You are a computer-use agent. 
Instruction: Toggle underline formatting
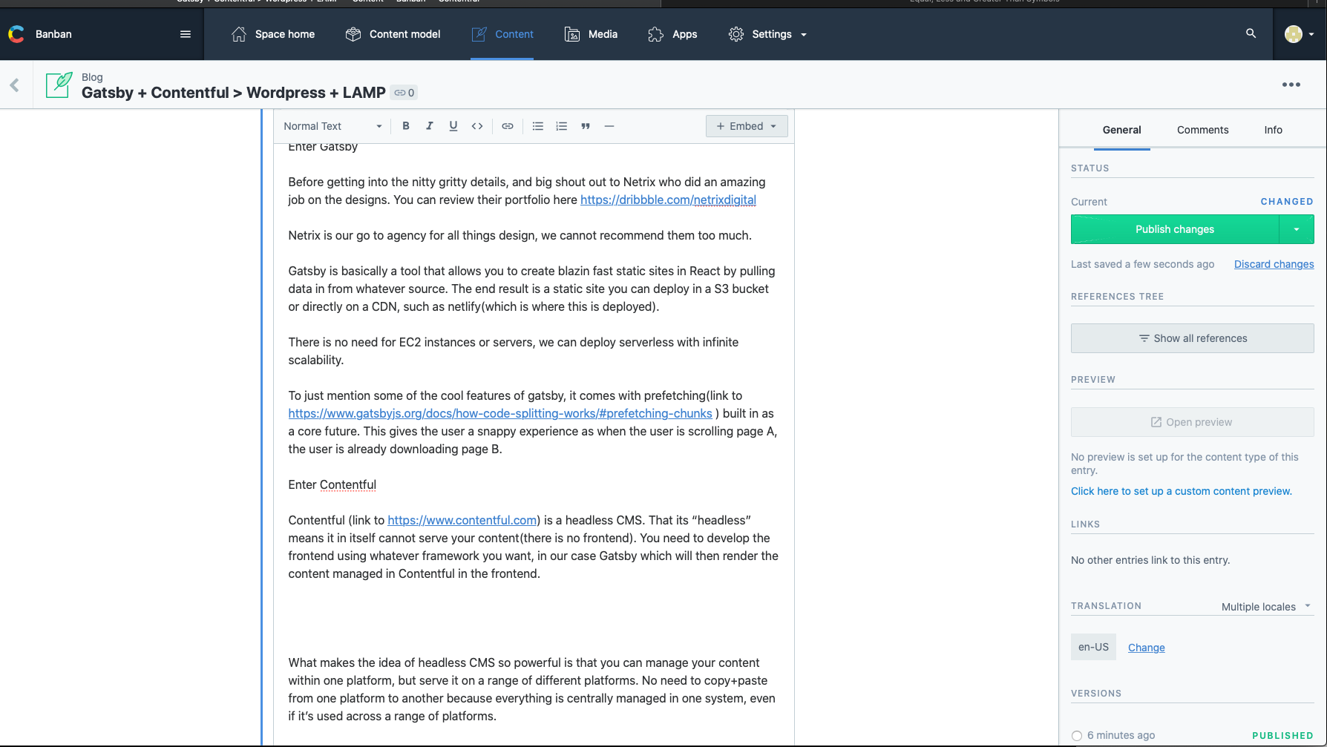pyautogui.click(x=453, y=126)
